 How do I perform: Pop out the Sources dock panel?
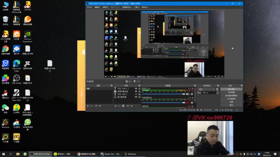(139, 85)
